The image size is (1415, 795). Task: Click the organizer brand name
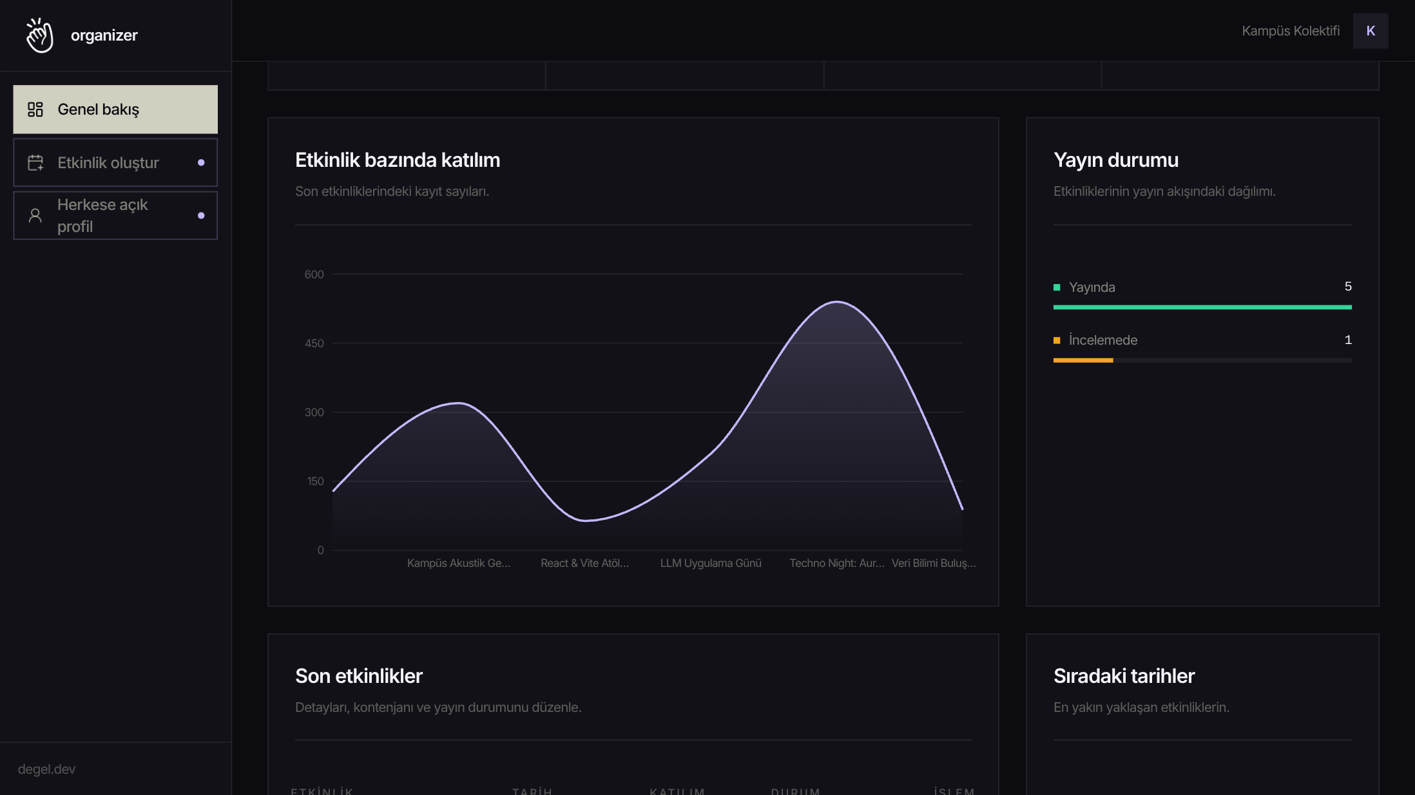pyautogui.click(x=104, y=35)
